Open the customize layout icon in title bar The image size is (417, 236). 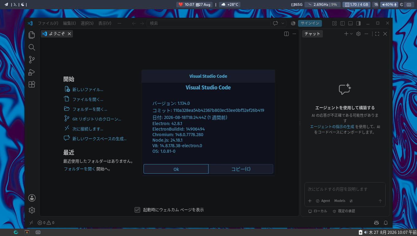tap(335, 23)
